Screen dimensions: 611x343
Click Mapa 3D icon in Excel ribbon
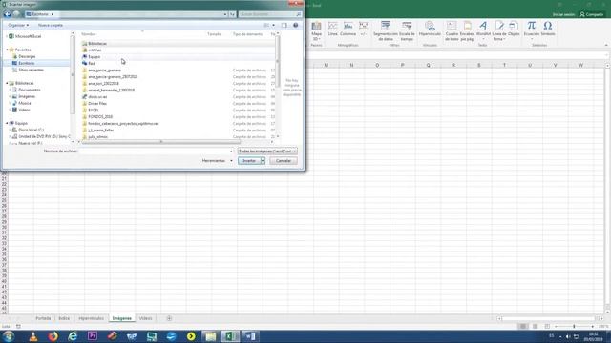point(316,30)
